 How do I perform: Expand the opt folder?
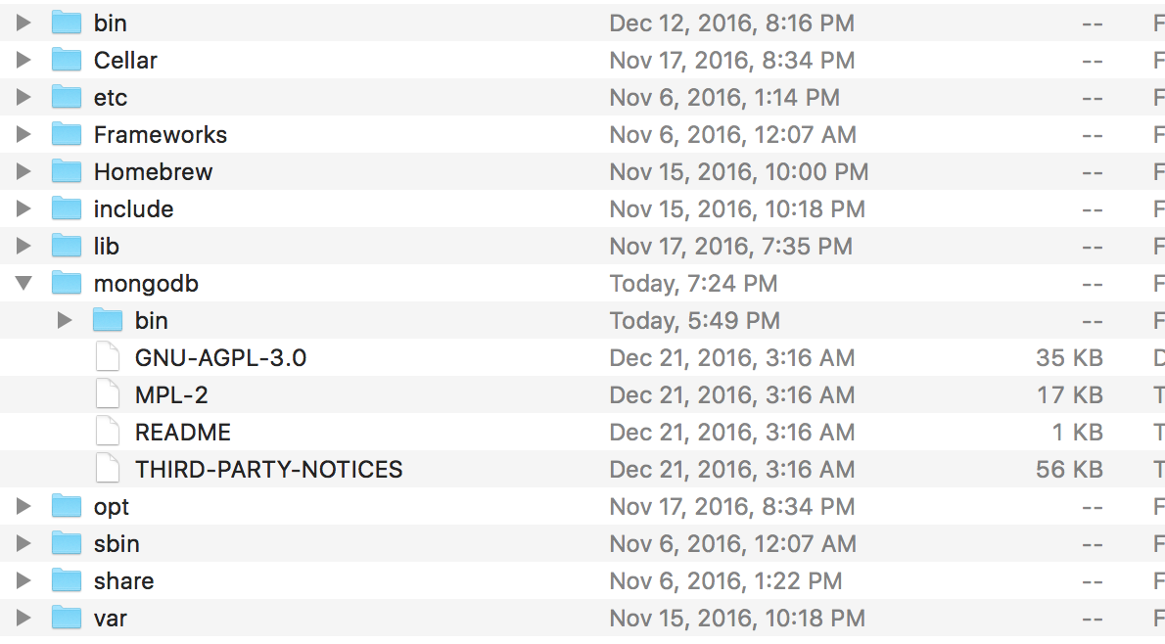click(23, 506)
